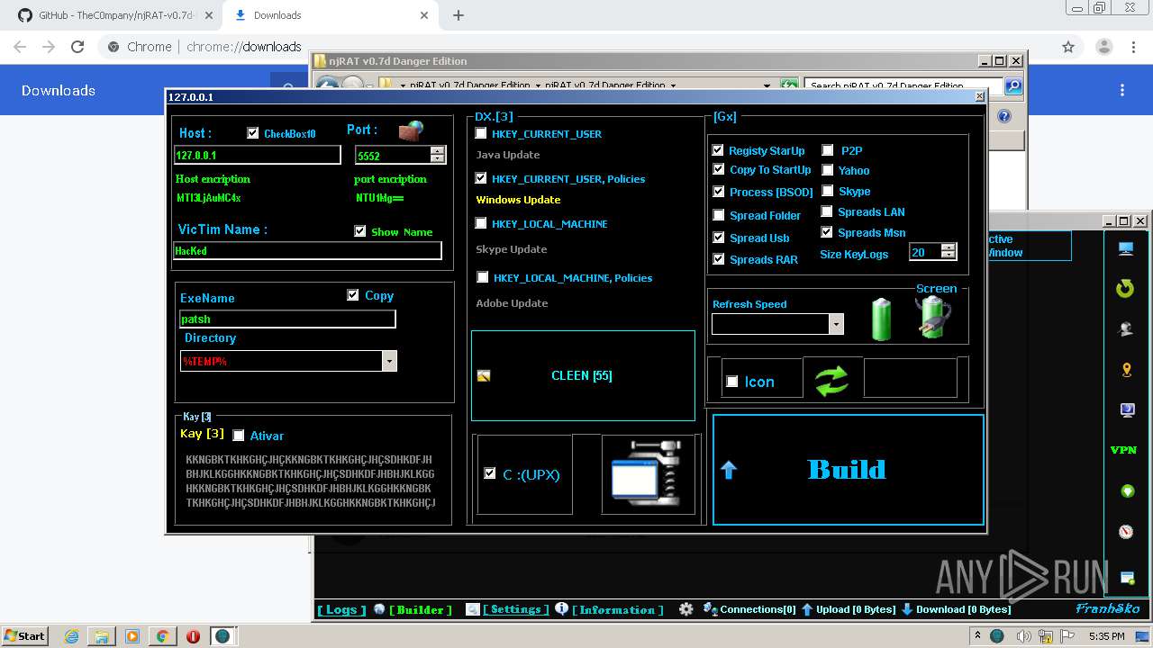1153x648 pixels.
Task: Click the Internet Explorer taskbar icon
Action: 71,636
